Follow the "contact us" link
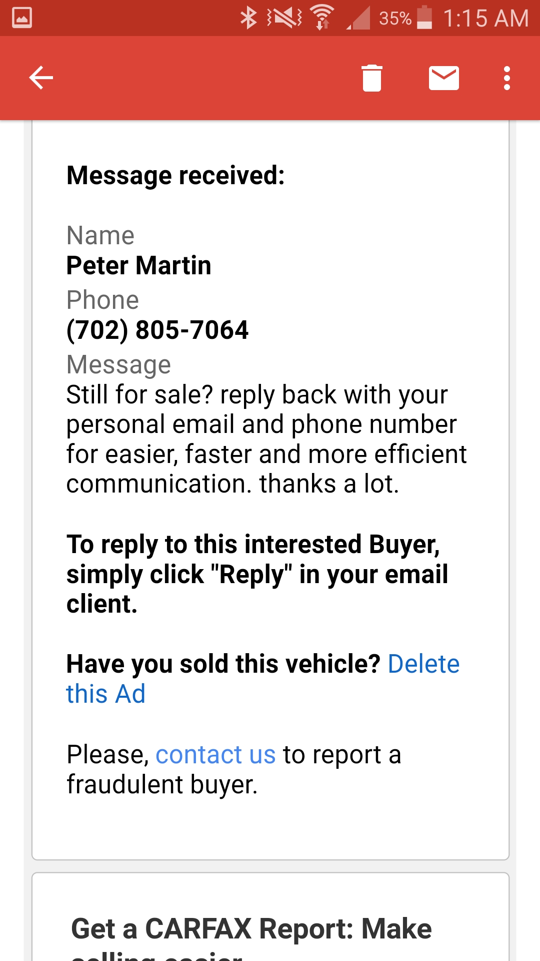 pyautogui.click(x=215, y=754)
